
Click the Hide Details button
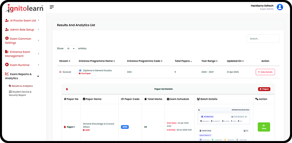(x=265, y=72)
